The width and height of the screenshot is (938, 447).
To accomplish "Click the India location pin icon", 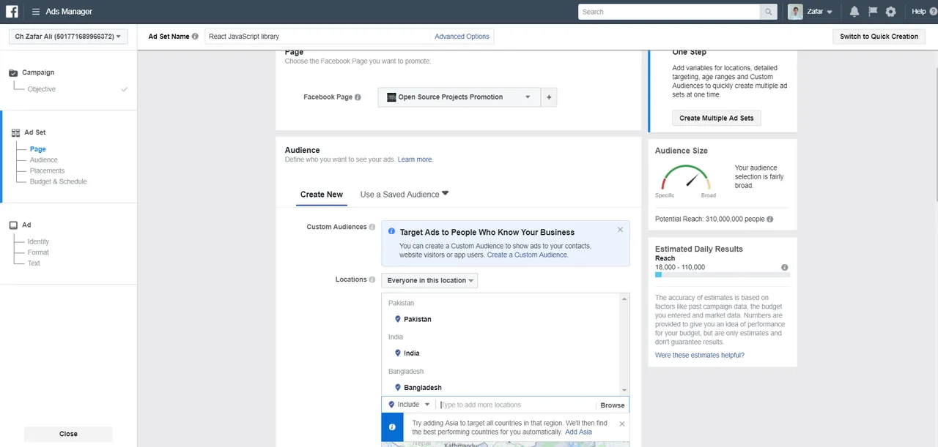I will [398, 353].
